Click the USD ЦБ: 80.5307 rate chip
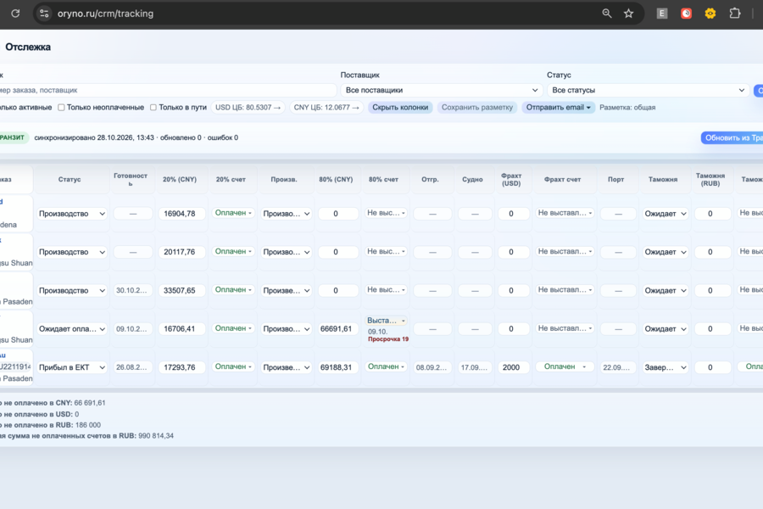Image resolution: width=763 pixels, height=509 pixels. tap(248, 107)
